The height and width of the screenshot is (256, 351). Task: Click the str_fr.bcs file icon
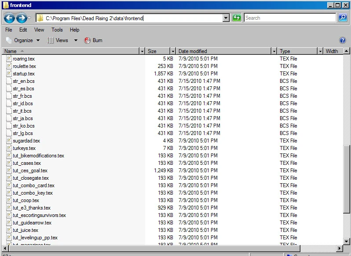(x=9, y=96)
